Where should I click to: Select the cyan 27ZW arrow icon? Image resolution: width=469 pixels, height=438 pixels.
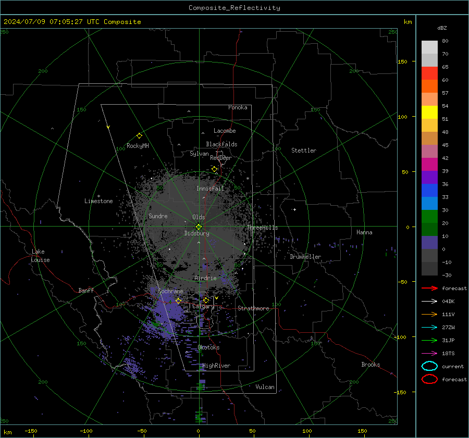[429, 328]
